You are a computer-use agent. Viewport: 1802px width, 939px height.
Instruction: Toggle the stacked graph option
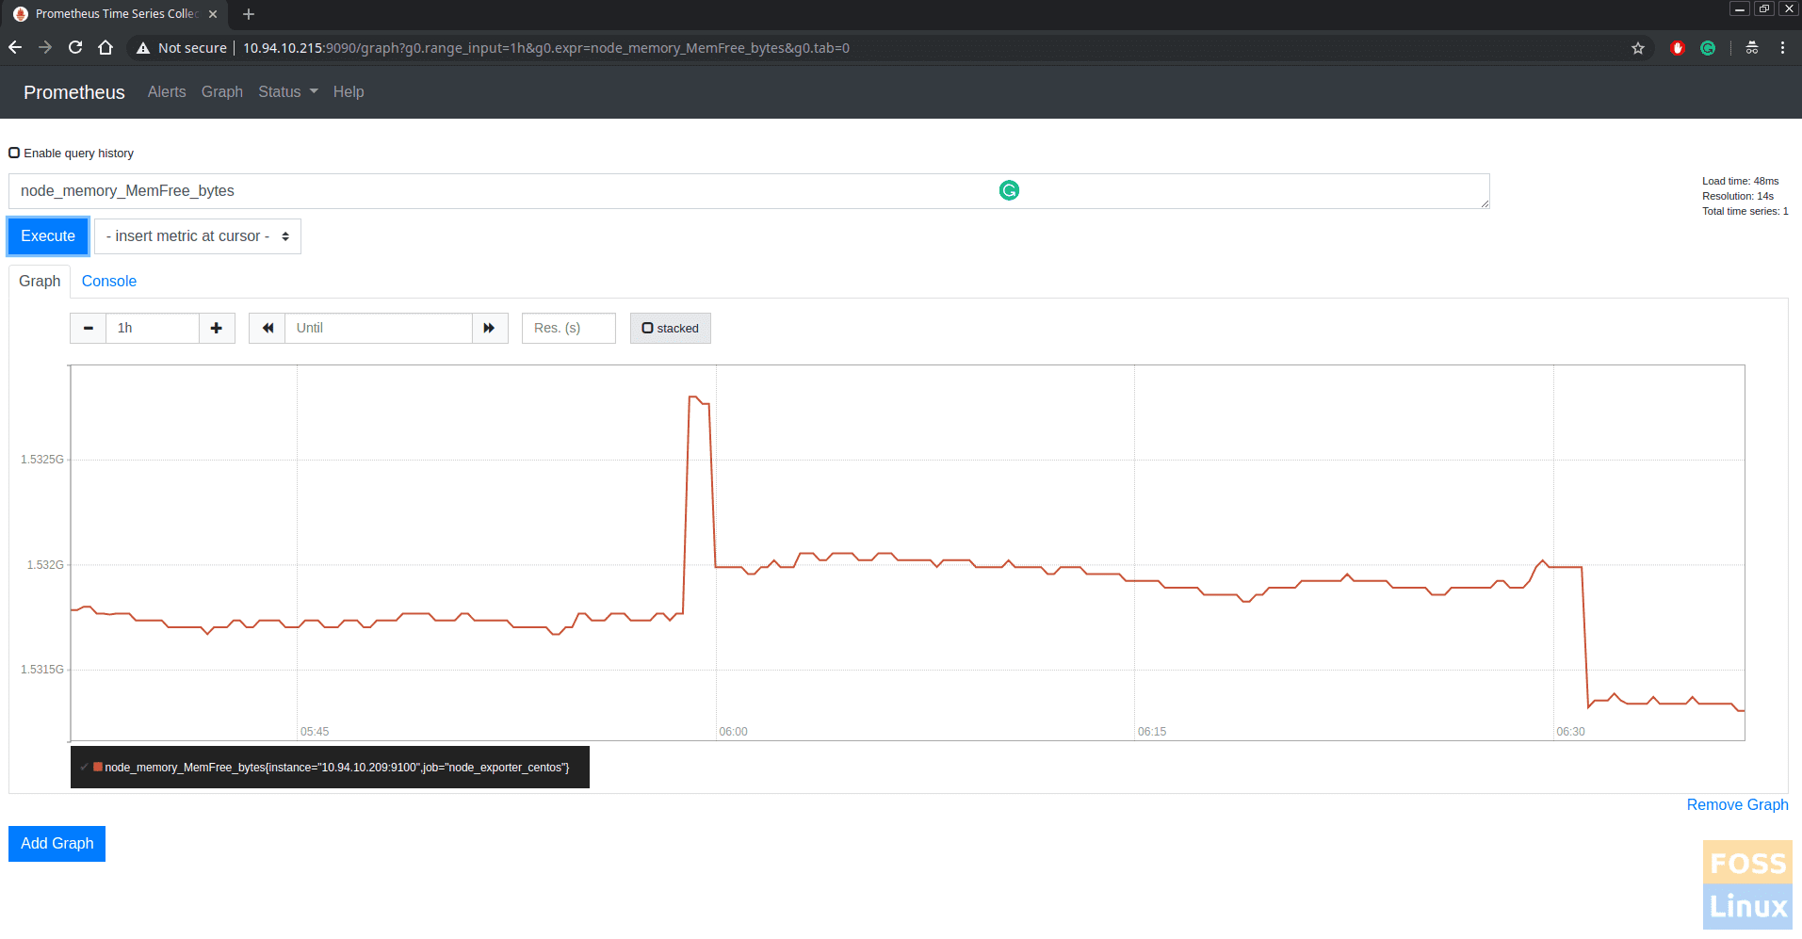coord(670,328)
